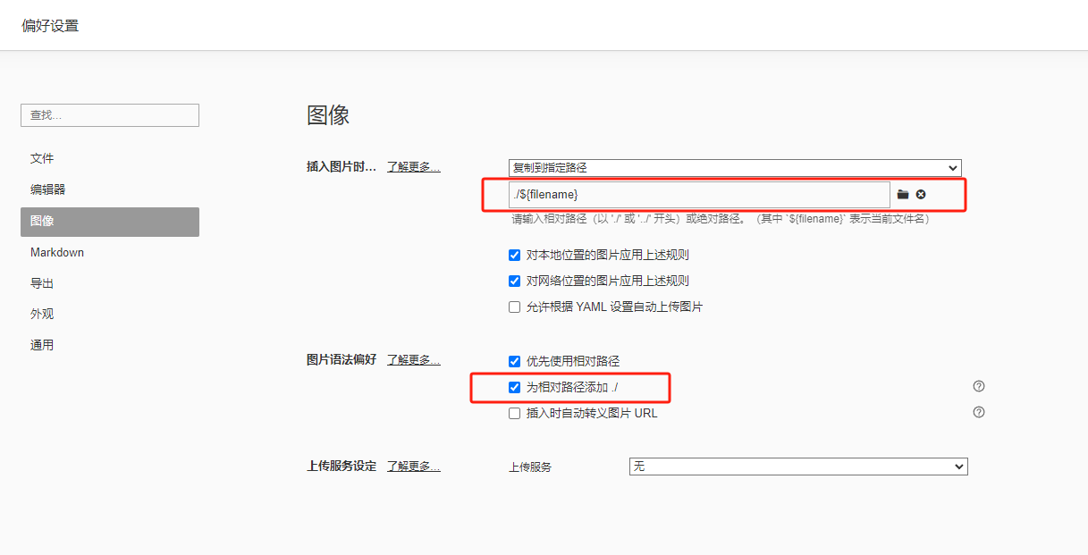This screenshot has width=1088, height=555.
Task: Toggle 为相对路径添加 ./ checkbox
Action: pyautogui.click(x=514, y=388)
